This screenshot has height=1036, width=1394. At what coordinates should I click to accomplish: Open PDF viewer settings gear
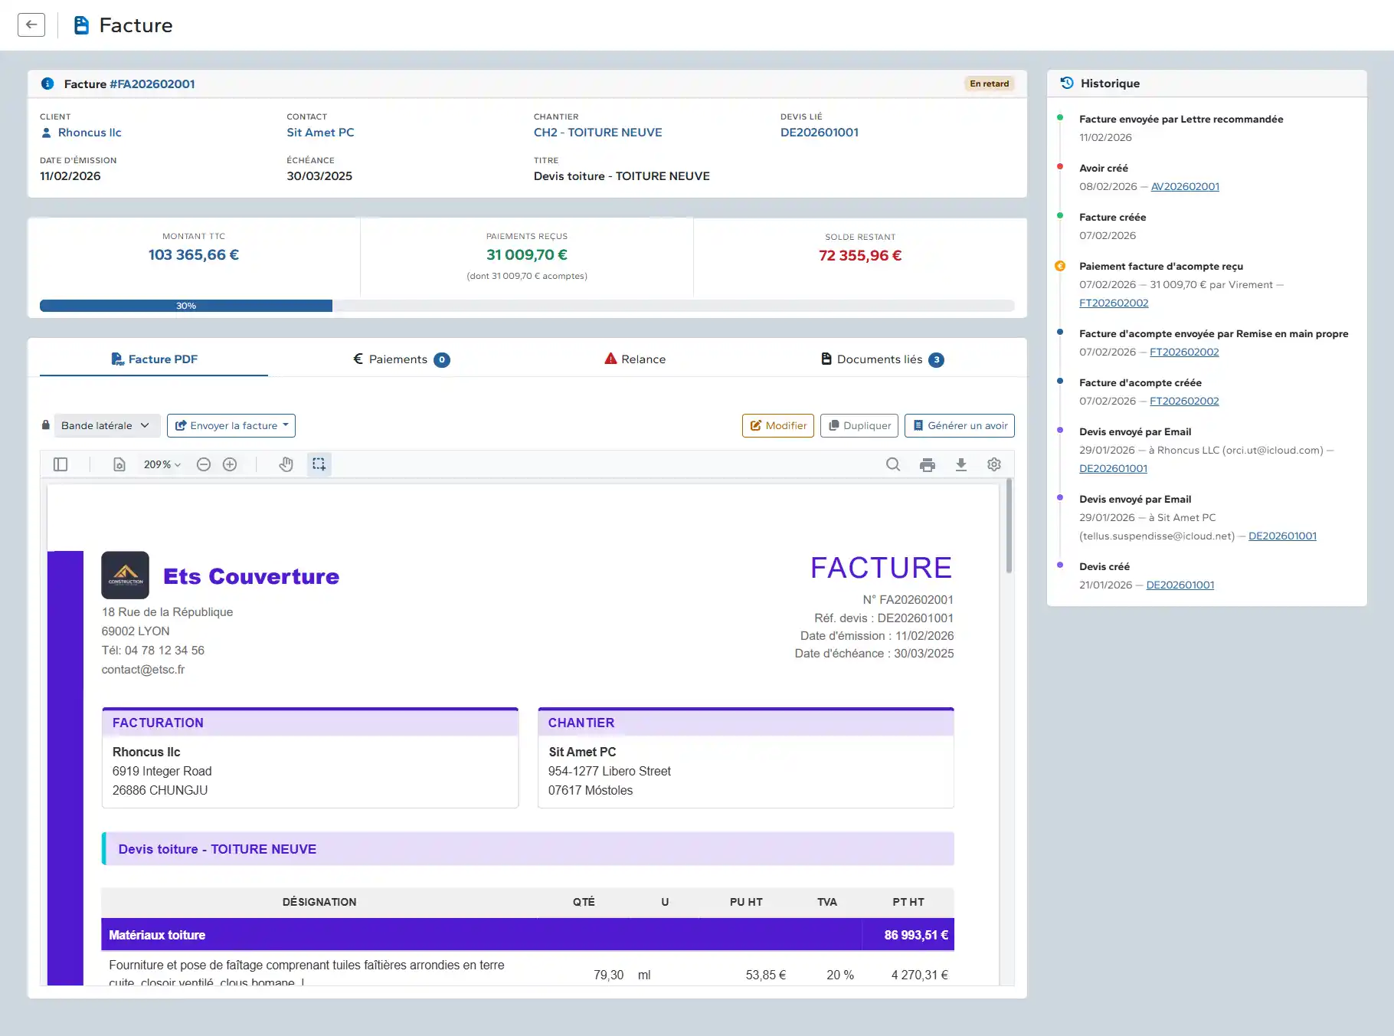(x=994, y=464)
